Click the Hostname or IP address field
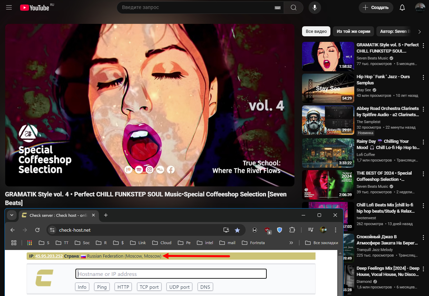The height and width of the screenshot is (296, 429). pyautogui.click(x=171, y=274)
